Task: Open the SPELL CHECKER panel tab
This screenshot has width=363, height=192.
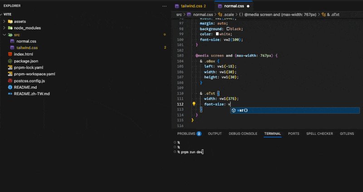Action: [x=319, y=134]
